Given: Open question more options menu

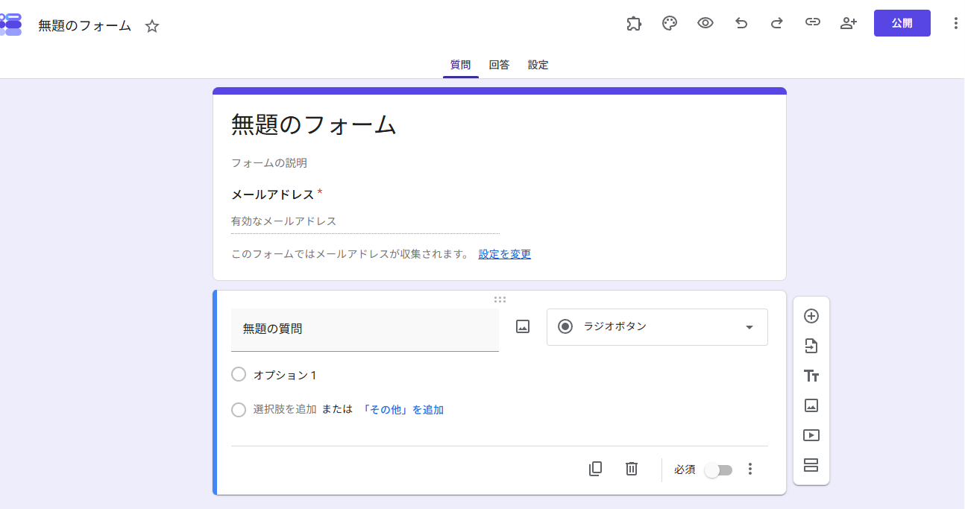Looking at the screenshot, I should pos(750,469).
